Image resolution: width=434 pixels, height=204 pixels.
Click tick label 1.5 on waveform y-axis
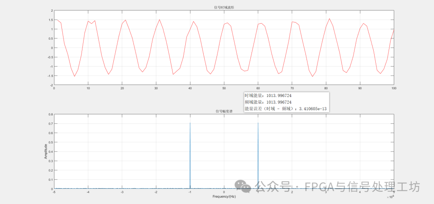50,20
